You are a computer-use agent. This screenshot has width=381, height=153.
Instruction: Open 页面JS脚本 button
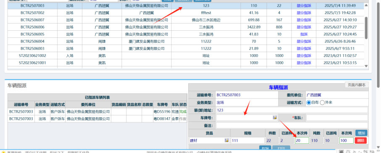coord(357,85)
